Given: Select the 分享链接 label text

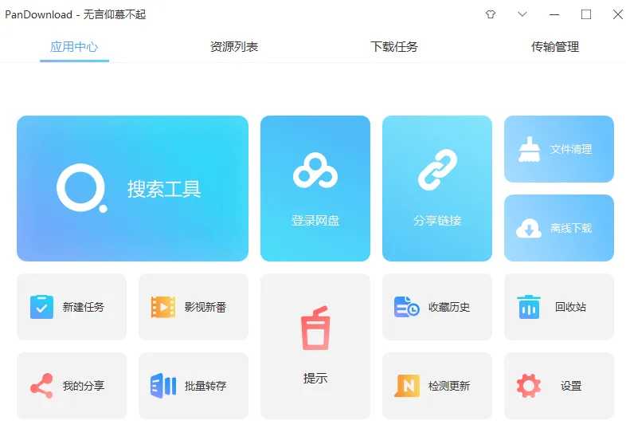Looking at the screenshot, I should pyautogui.click(x=437, y=220).
